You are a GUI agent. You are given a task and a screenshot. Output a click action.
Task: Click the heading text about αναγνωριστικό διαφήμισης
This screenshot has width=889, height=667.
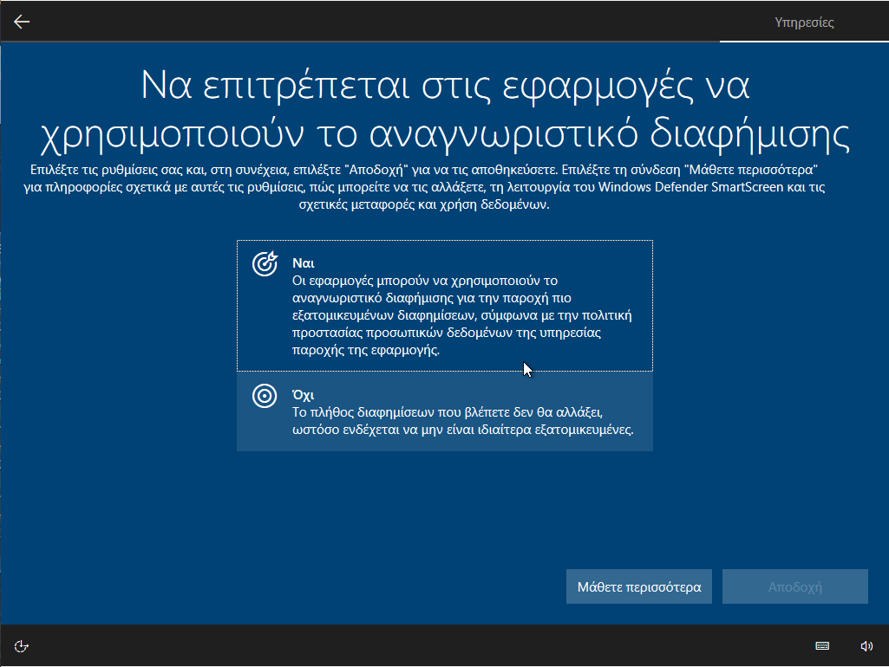(x=445, y=110)
